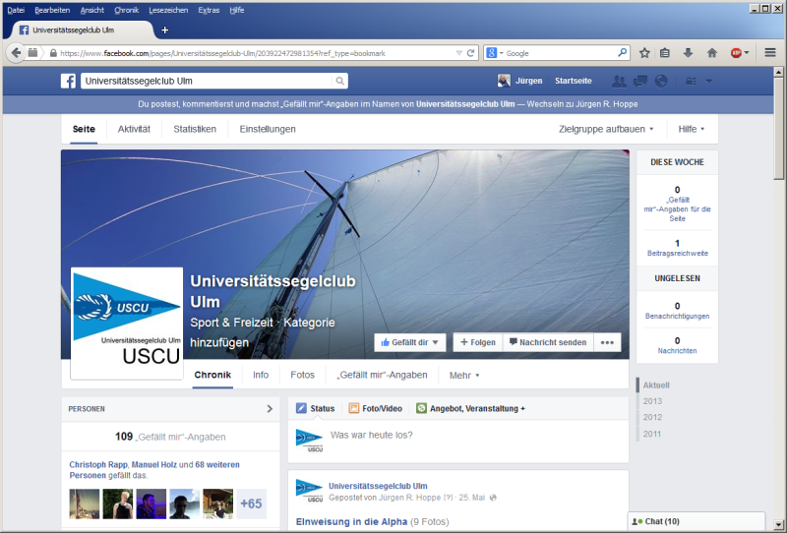
Task: Click the vertical scrollbar down arrow
Action: (x=778, y=525)
